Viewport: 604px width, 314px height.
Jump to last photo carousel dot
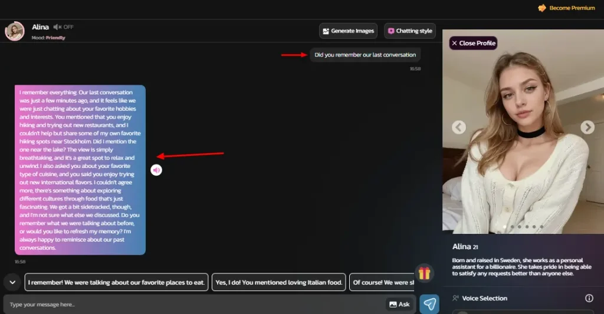[x=542, y=227]
